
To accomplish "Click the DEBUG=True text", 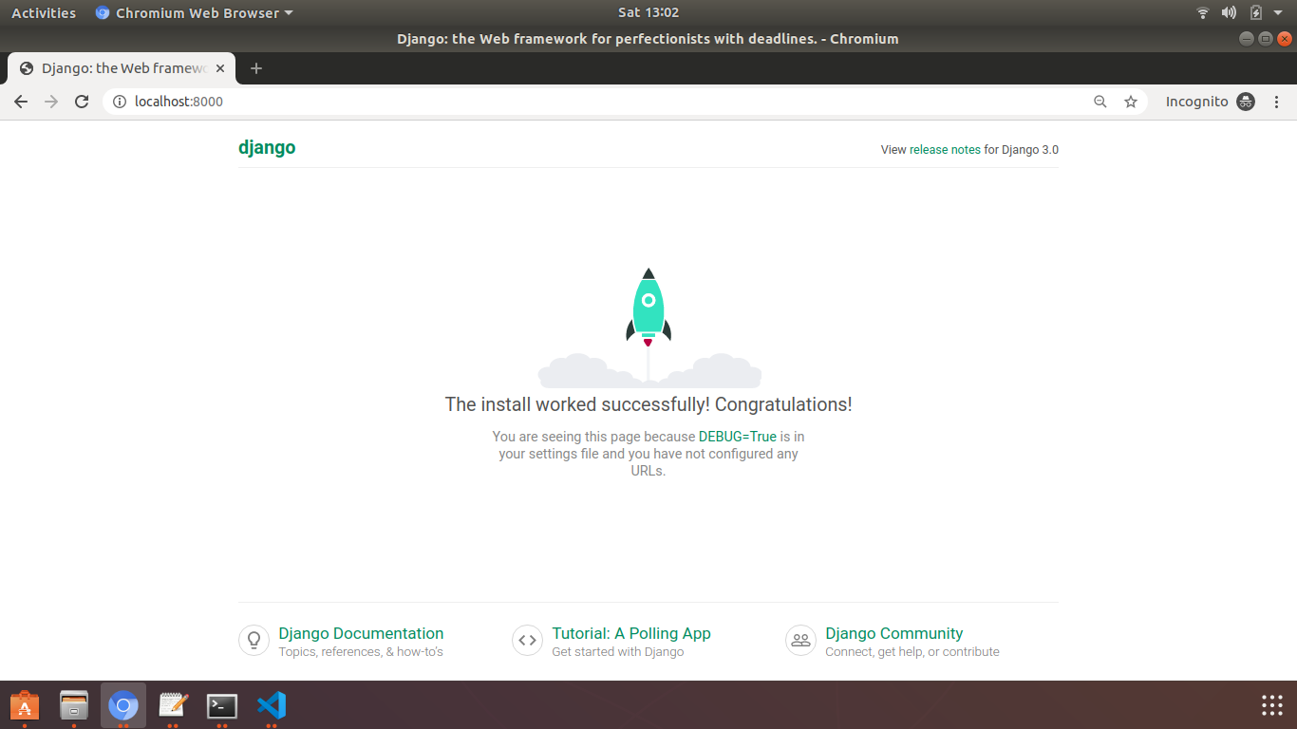I will click(x=738, y=437).
